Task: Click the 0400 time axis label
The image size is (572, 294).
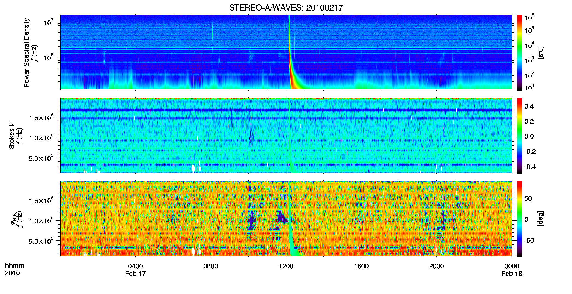Action: click(135, 266)
